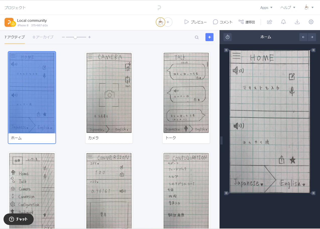This screenshot has height=229, width=320.
Task: Open the Apps dropdown menu
Action: [266, 8]
